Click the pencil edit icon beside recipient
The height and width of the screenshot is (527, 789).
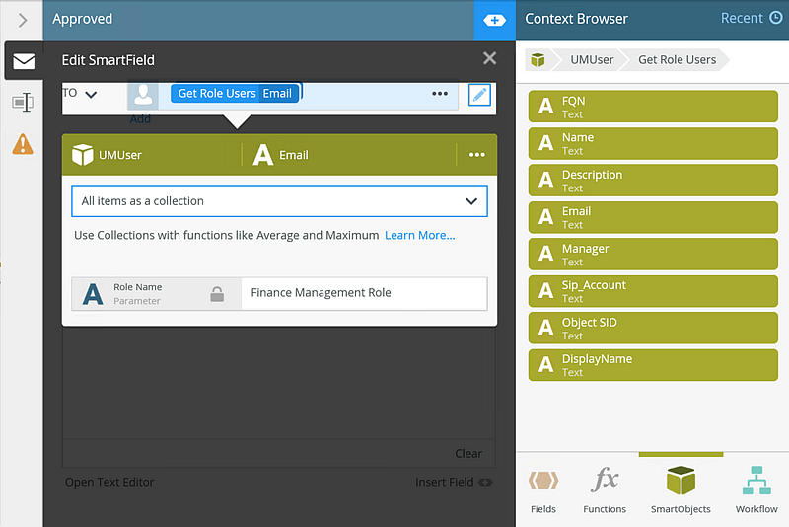click(479, 95)
